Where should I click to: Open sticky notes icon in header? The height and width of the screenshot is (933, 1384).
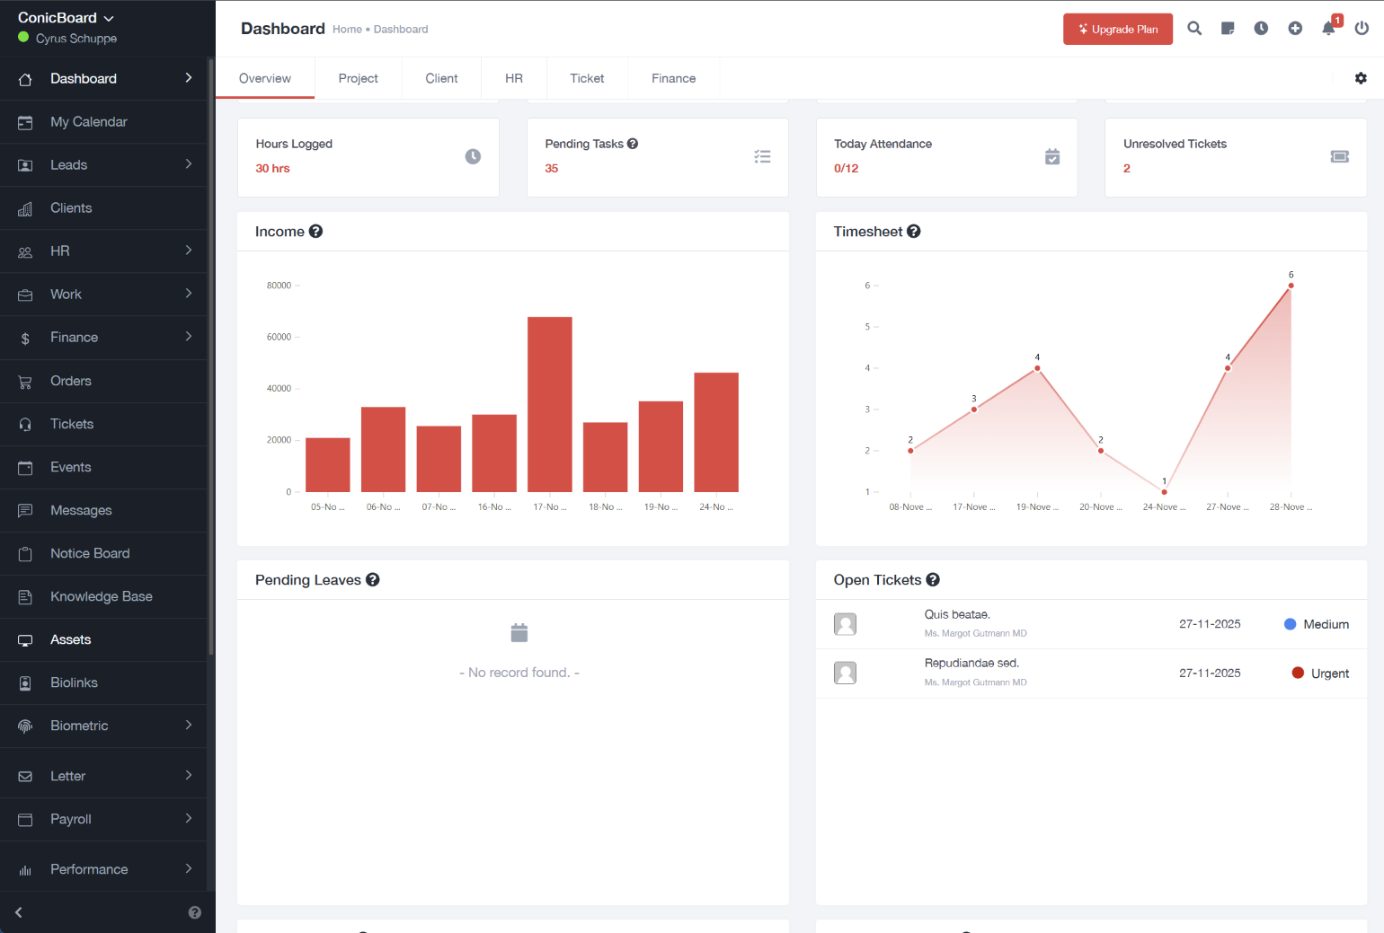coord(1228,29)
